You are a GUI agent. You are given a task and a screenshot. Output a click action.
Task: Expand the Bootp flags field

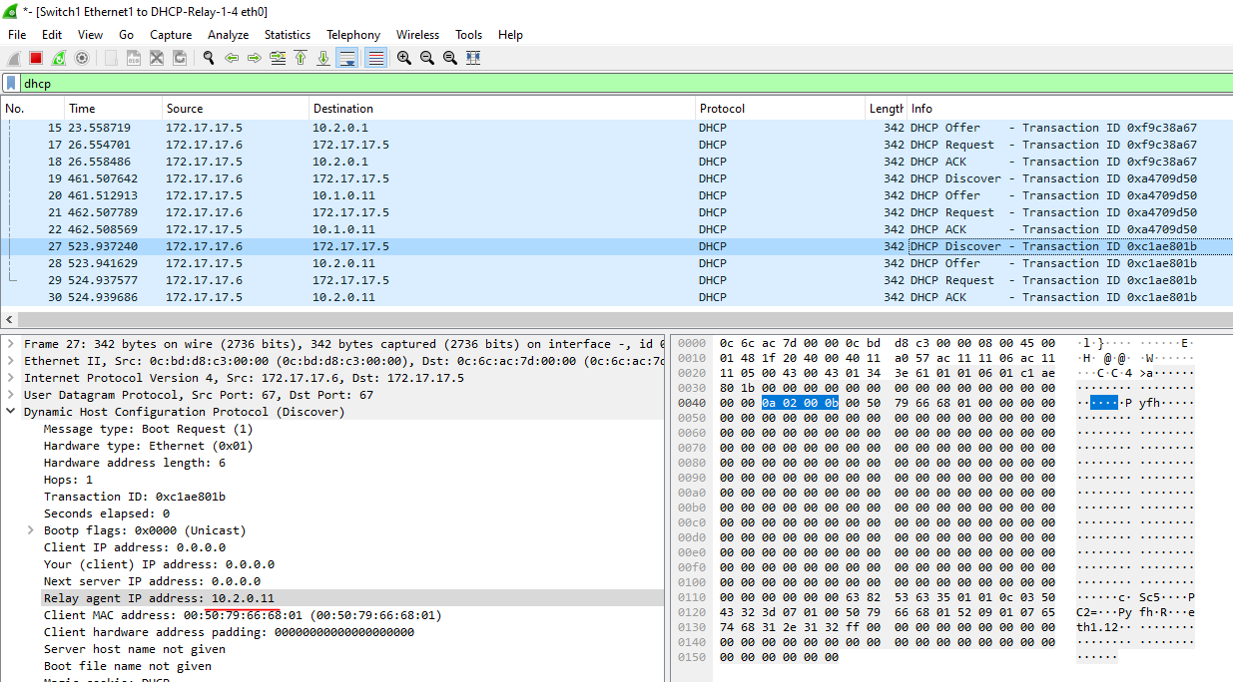[x=31, y=530]
